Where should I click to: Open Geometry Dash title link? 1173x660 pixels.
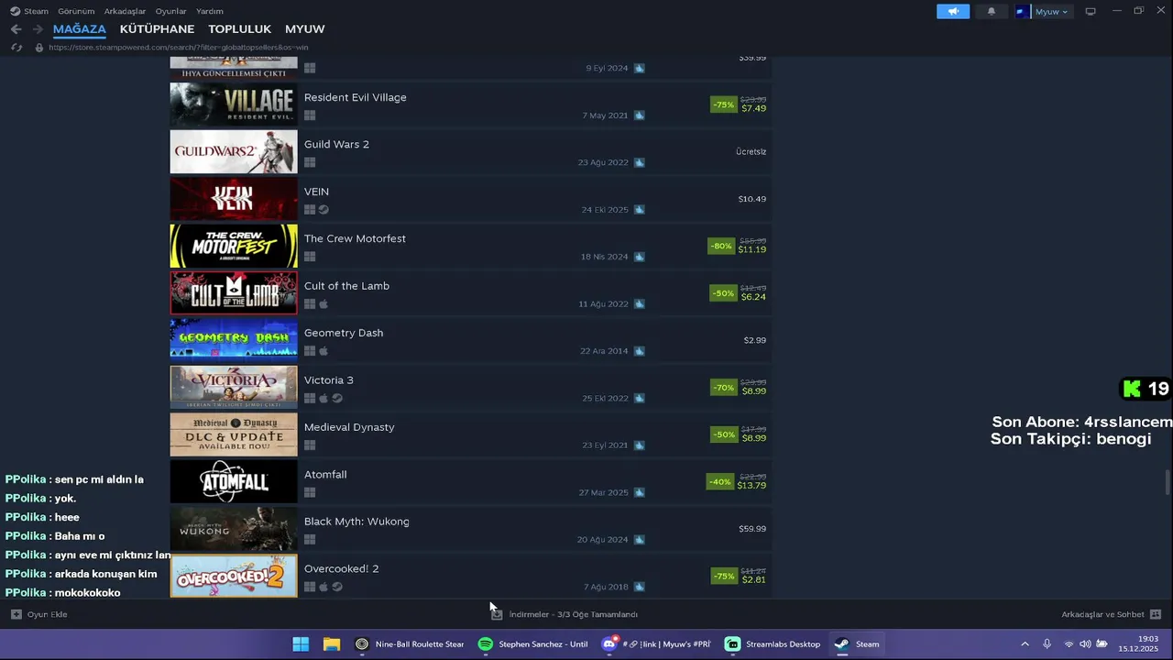[x=344, y=333]
